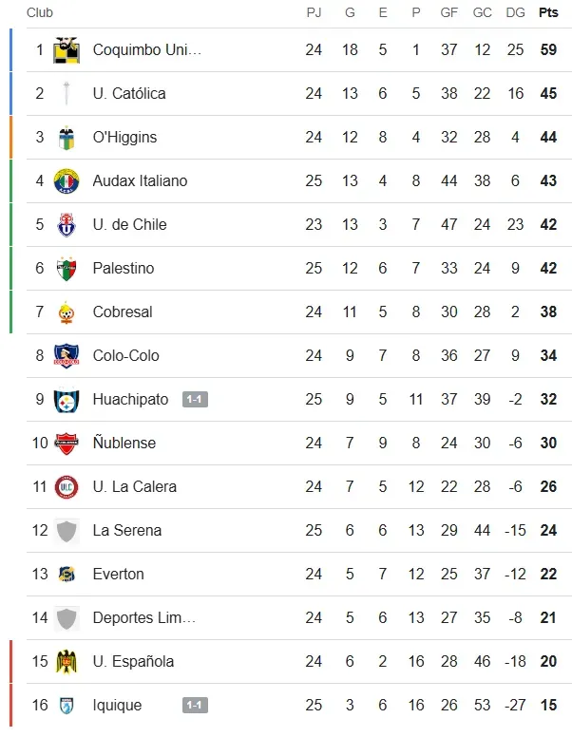The image size is (572, 737).
Task: Click the Audax Italiano team badge
Action: click(x=67, y=180)
